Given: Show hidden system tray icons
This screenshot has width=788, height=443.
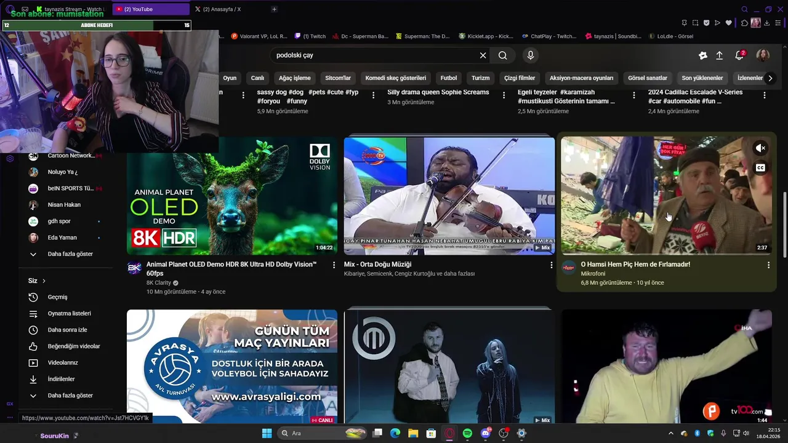Looking at the screenshot, I should click(x=671, y=433).
